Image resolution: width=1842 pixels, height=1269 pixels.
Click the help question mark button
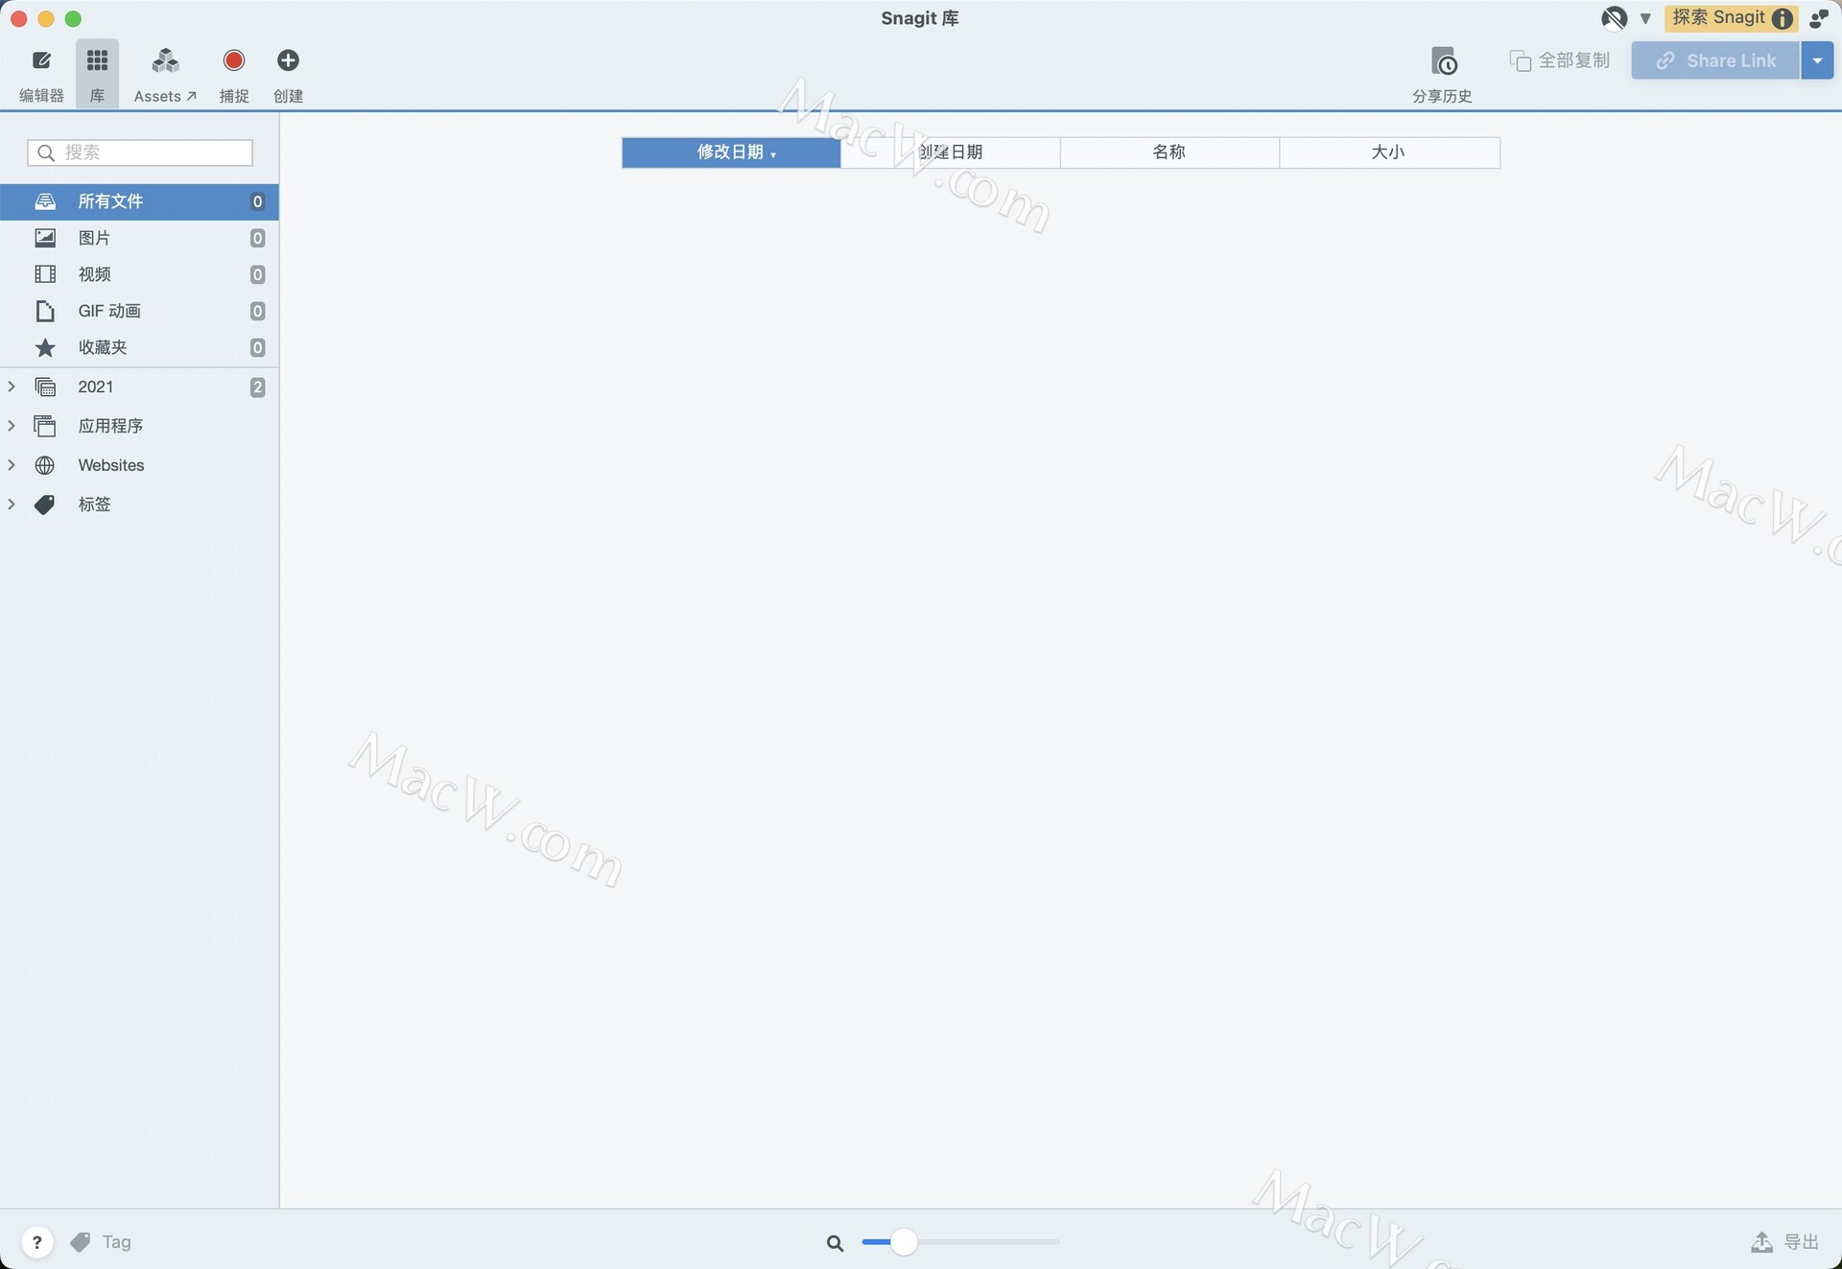(36, 1242)
